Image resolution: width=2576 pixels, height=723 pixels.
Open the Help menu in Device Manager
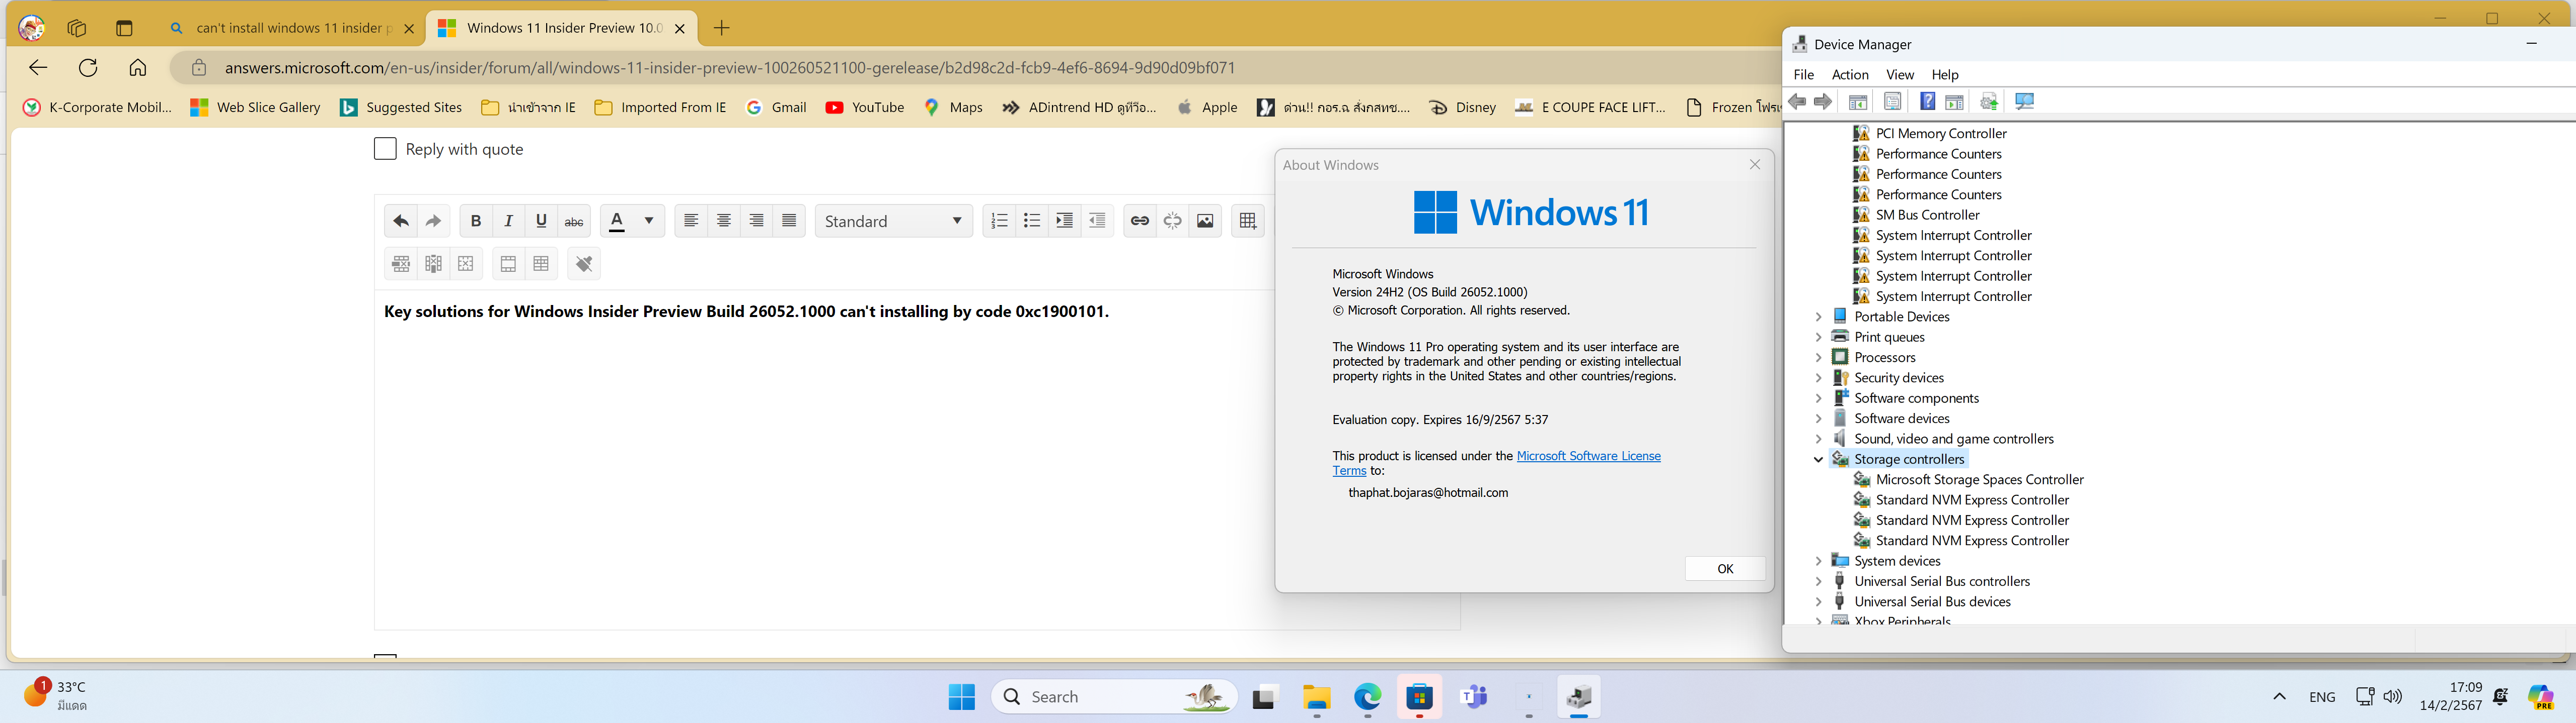click(x=1945, y=75)
